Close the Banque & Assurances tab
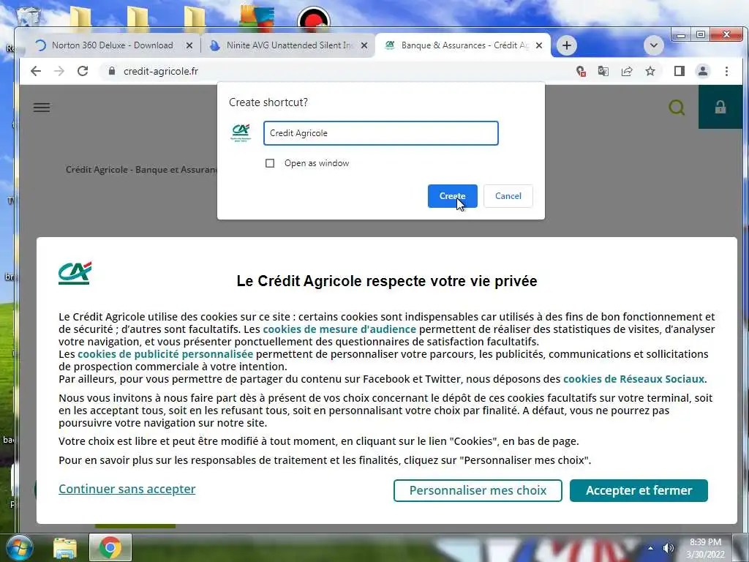 point(539,45)
